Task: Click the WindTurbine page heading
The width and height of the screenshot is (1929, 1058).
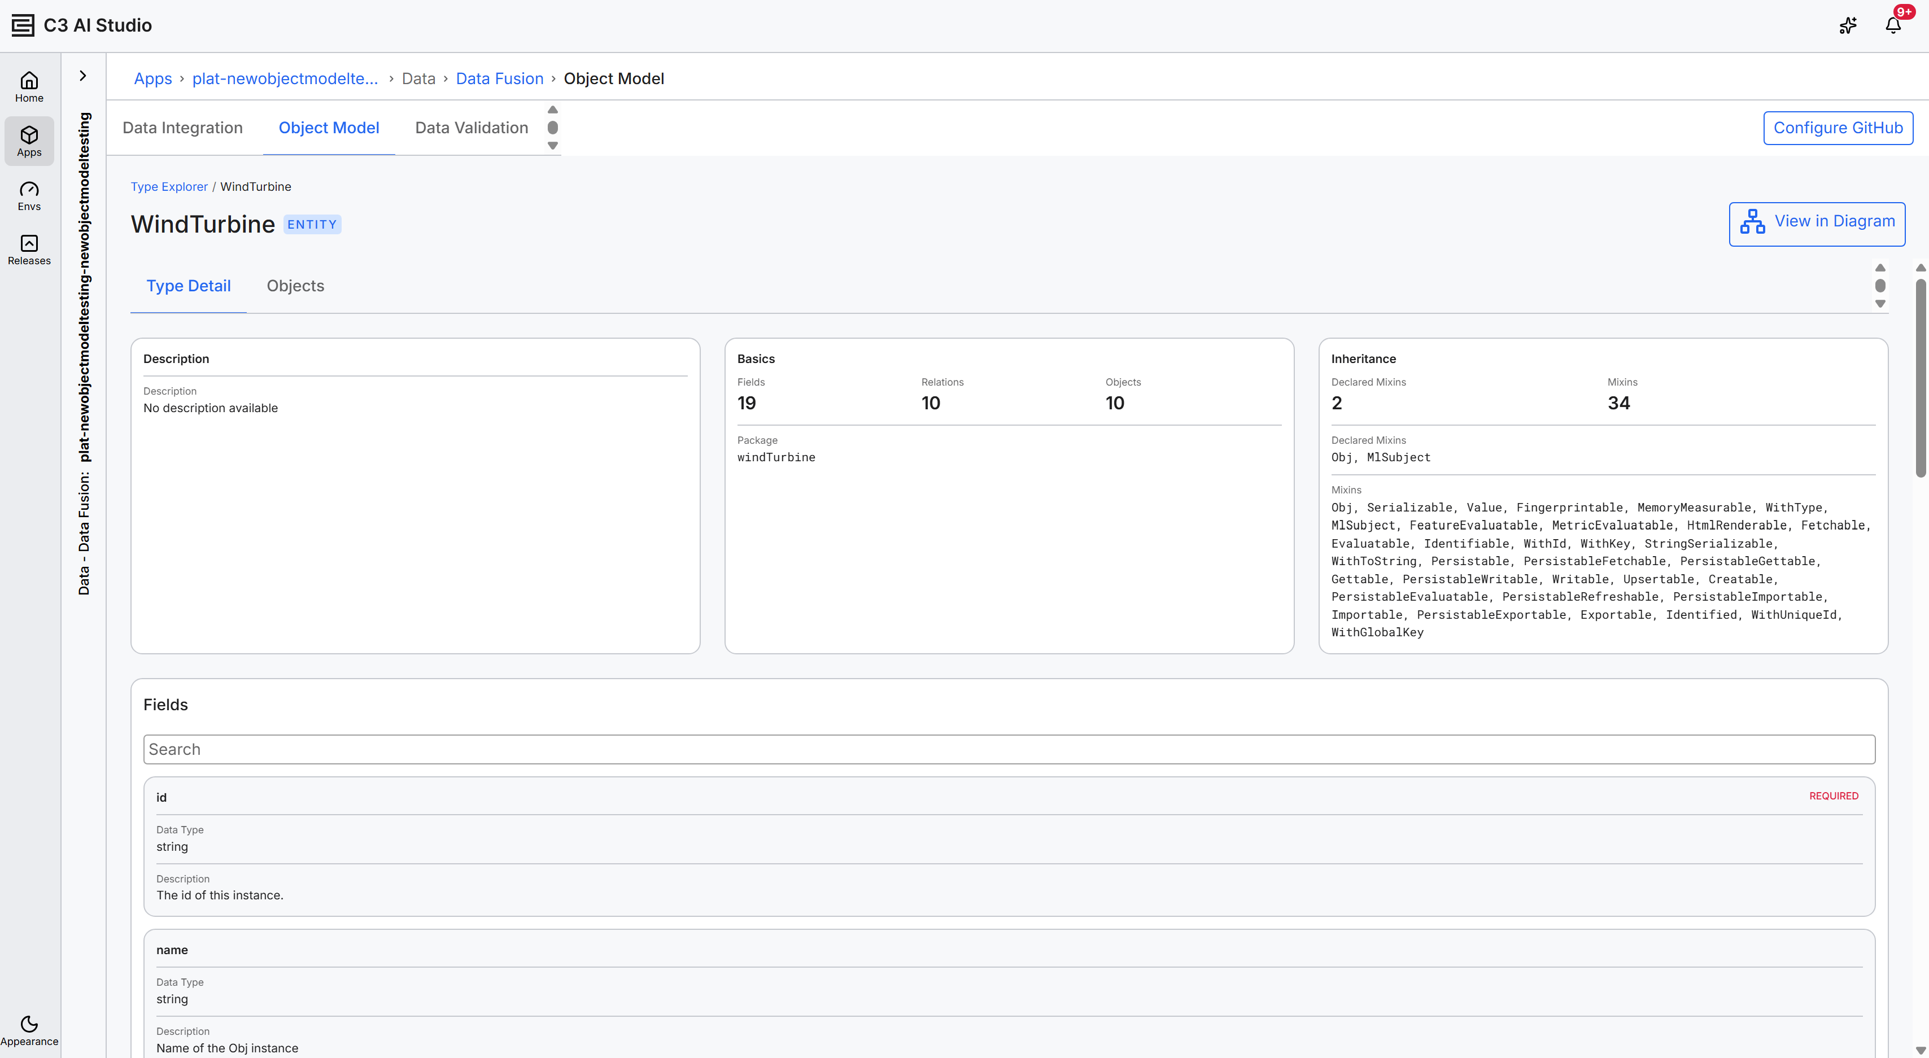Action: click(x=203, y=225)
